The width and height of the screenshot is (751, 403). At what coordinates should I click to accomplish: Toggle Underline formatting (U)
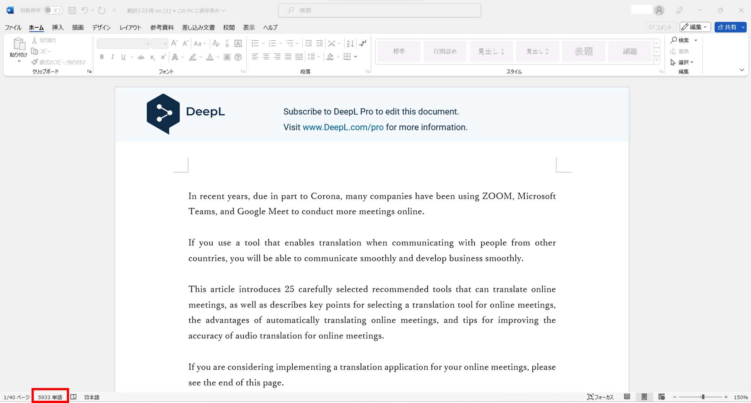[123, 57]
